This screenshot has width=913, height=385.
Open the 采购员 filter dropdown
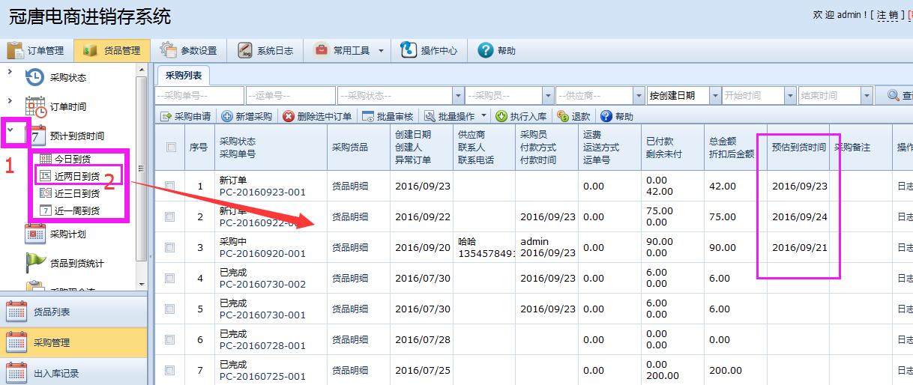click(547, 96)
